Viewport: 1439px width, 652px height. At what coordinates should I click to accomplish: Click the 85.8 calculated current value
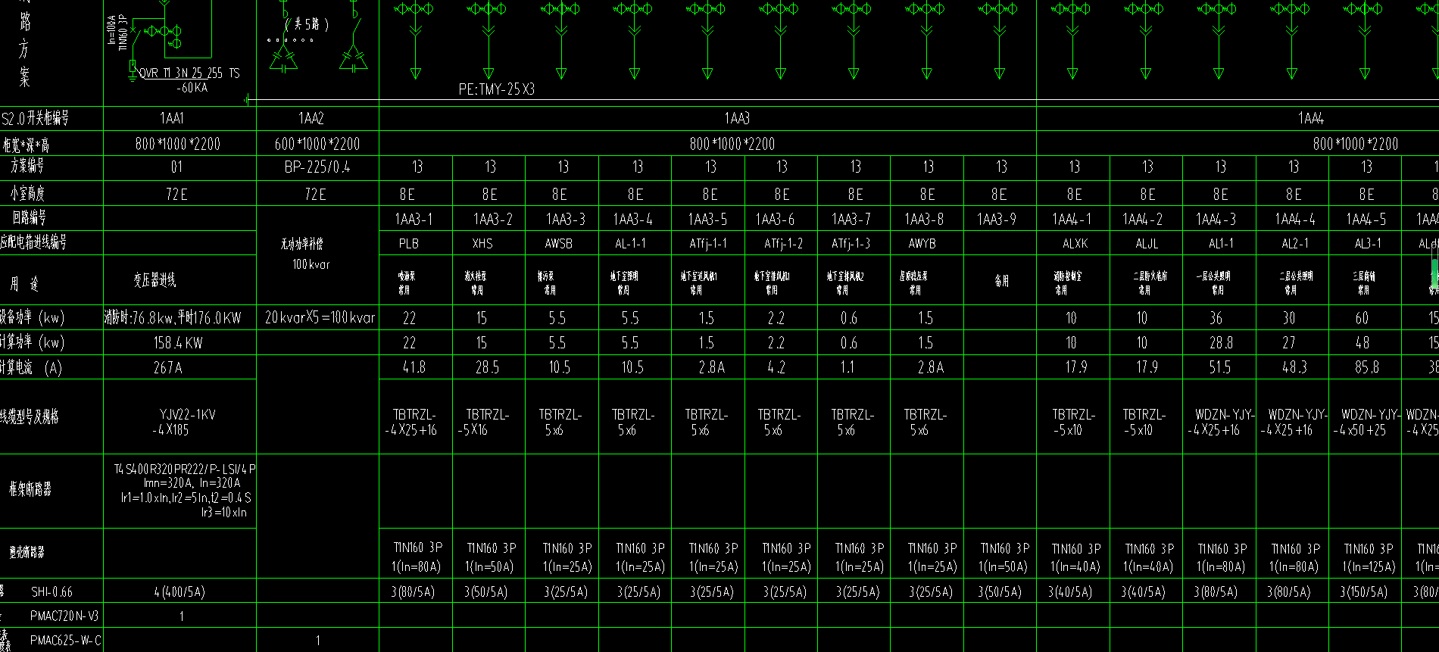(1367, 367)
